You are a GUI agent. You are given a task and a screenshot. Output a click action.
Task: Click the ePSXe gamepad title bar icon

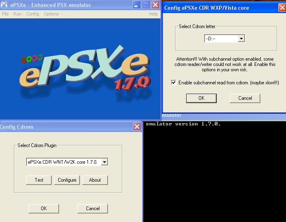(x=4, y=4)
